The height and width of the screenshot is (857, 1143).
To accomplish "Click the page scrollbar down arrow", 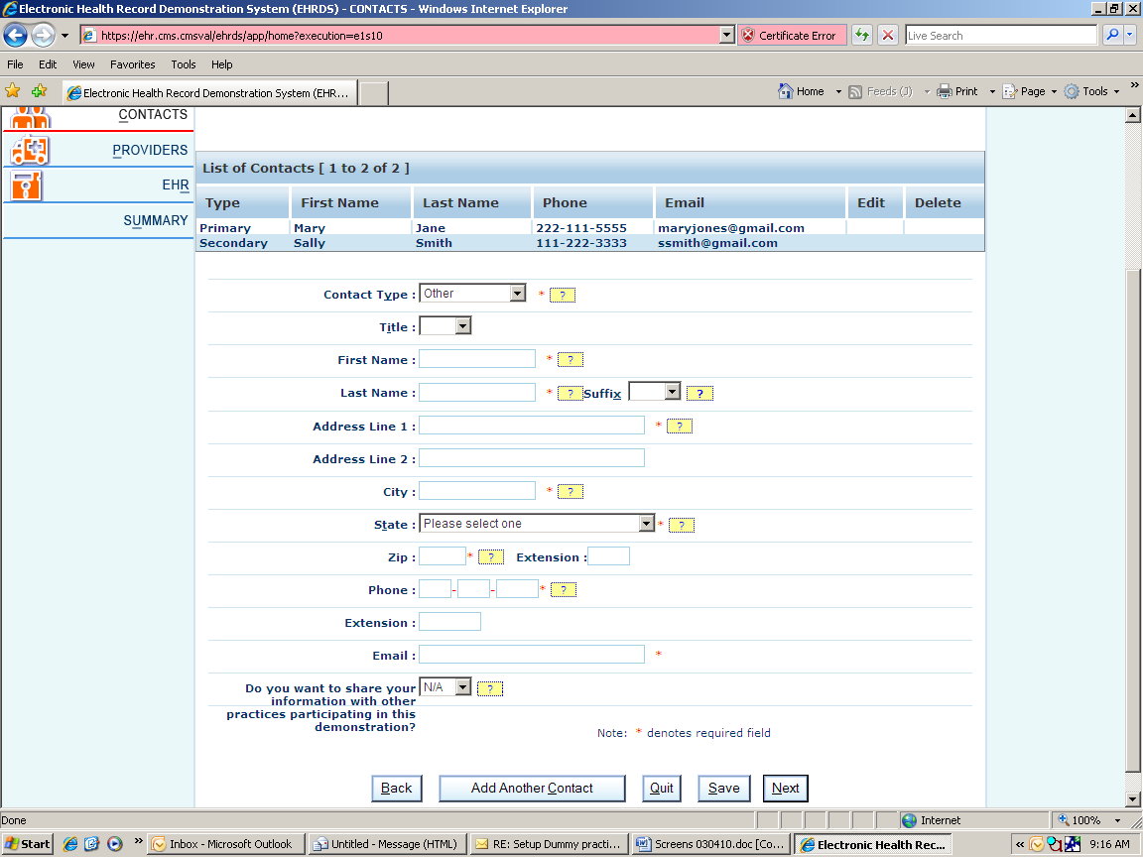I will point(1132,799).
